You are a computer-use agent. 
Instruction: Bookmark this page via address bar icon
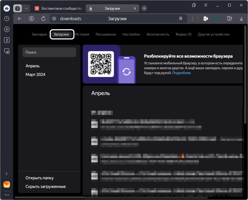point(181,18)
